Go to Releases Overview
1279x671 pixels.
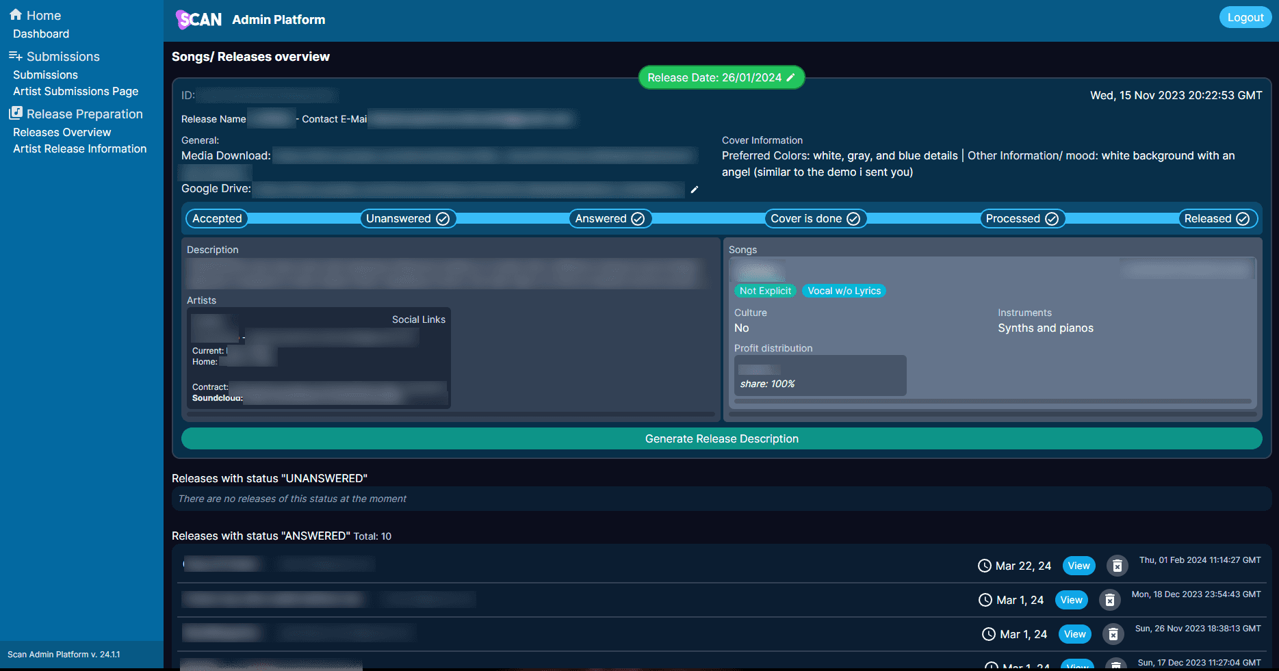point(62,132)
